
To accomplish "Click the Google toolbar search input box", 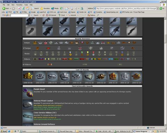I will coord(19,15).
